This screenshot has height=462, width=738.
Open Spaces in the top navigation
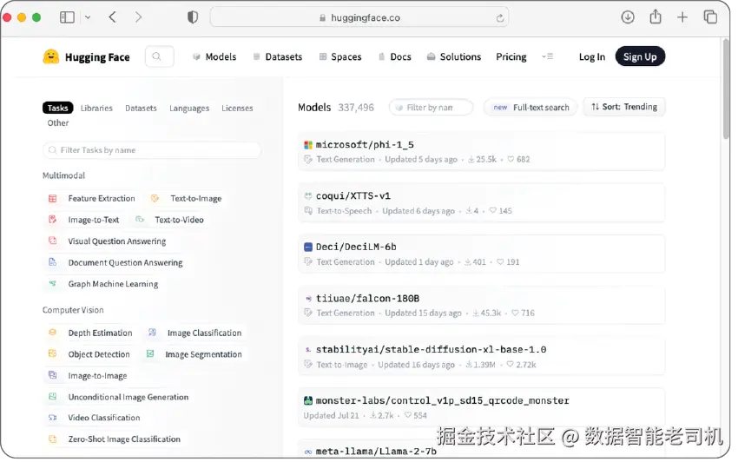340,57
